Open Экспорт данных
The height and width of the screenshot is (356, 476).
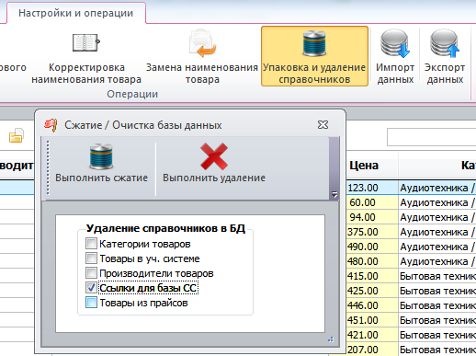445,57
